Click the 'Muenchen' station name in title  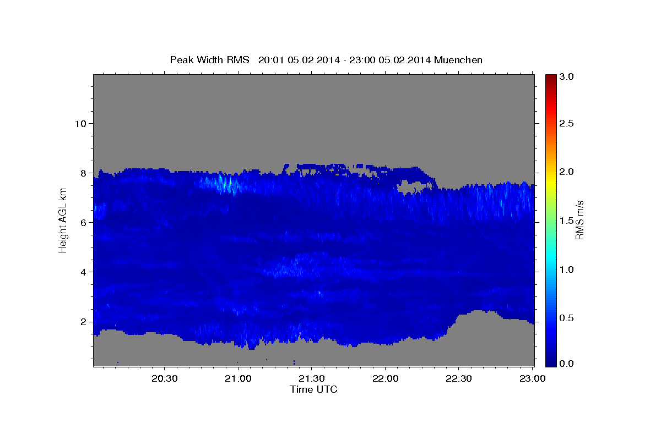tap(458, 60)
